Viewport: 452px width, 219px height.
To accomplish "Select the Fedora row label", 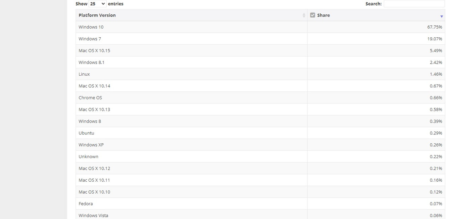I will (x=86, y=204).
